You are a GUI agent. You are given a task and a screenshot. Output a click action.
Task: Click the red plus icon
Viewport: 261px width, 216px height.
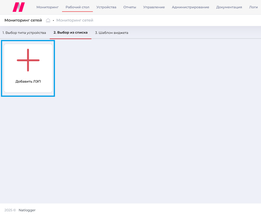point(28,60)
